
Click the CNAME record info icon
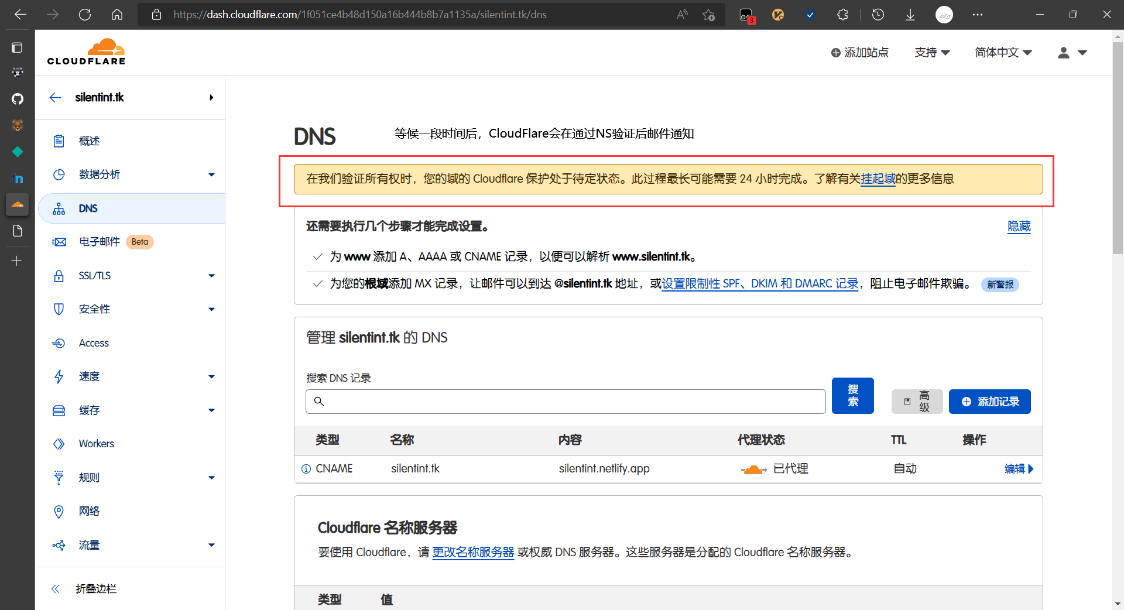click(306, 469)
